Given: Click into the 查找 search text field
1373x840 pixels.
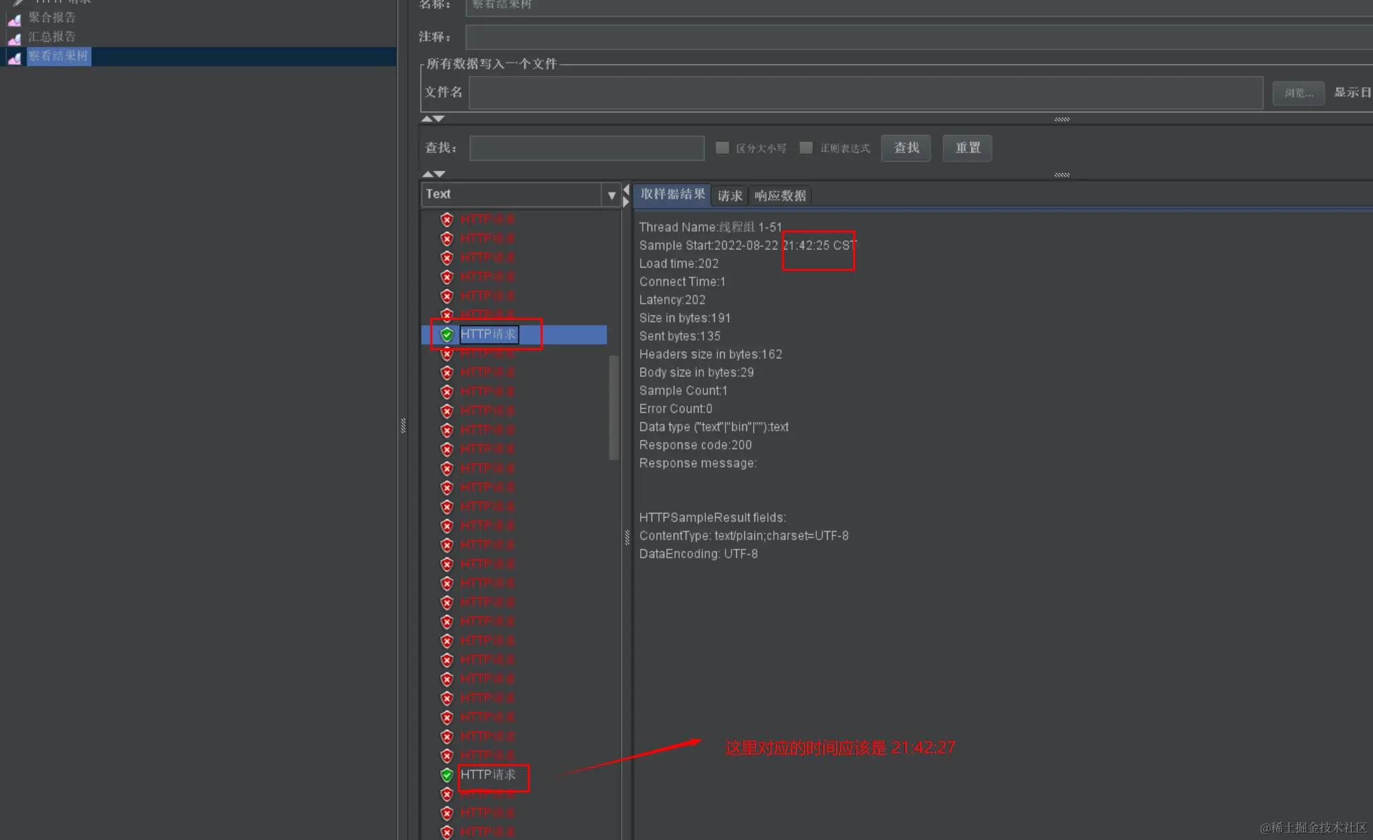Looking at the screenshot, I should [586, 148].
